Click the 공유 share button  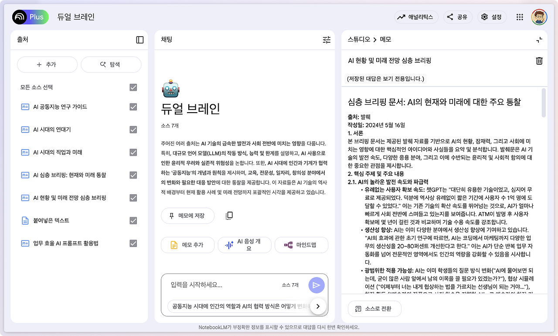[457, 17]
